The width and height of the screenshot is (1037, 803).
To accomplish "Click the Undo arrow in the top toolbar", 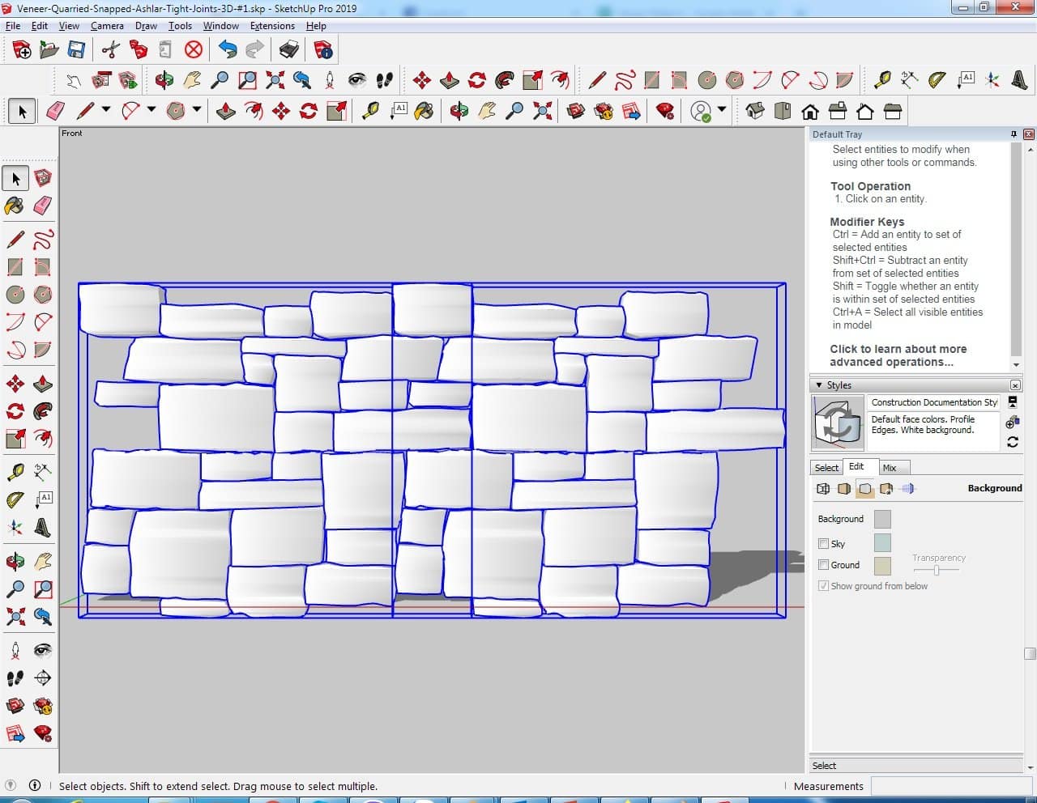I will click(228, 50).
